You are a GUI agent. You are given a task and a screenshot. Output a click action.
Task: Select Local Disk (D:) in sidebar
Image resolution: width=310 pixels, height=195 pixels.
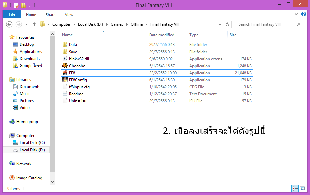pos(29,150)
